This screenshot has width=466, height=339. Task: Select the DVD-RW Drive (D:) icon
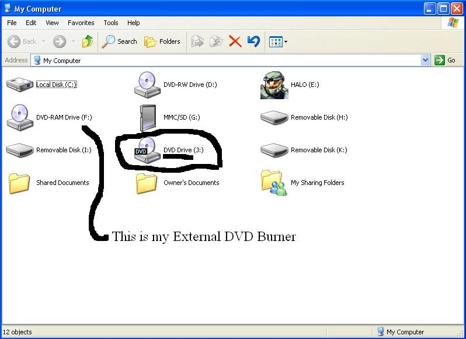tap(147, 85)
